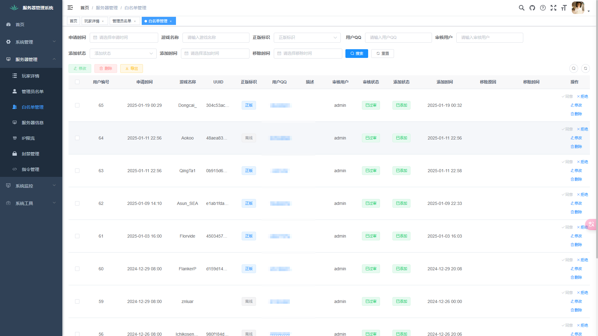Viewport: 598px width, 336px height.
Task: Expand the 系统监控 sidebar menu
Action: click(31, 186)
